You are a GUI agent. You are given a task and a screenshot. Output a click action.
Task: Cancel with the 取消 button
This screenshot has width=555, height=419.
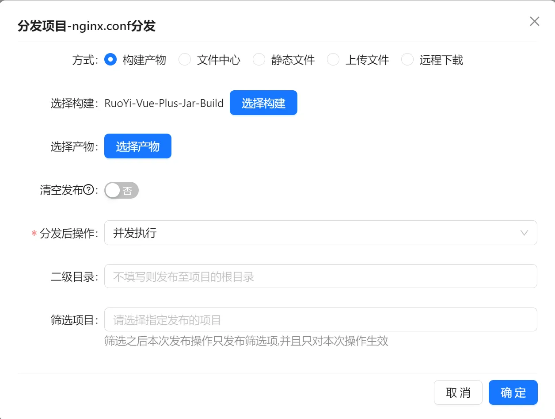[458, 392]
